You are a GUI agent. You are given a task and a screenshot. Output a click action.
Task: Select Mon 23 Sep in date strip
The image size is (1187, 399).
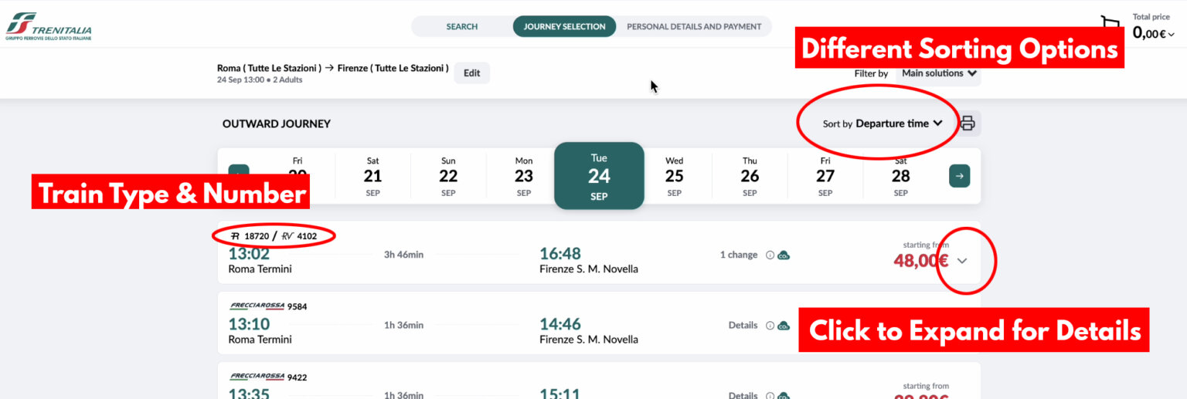pyautogui.click(x=524, y=176)
